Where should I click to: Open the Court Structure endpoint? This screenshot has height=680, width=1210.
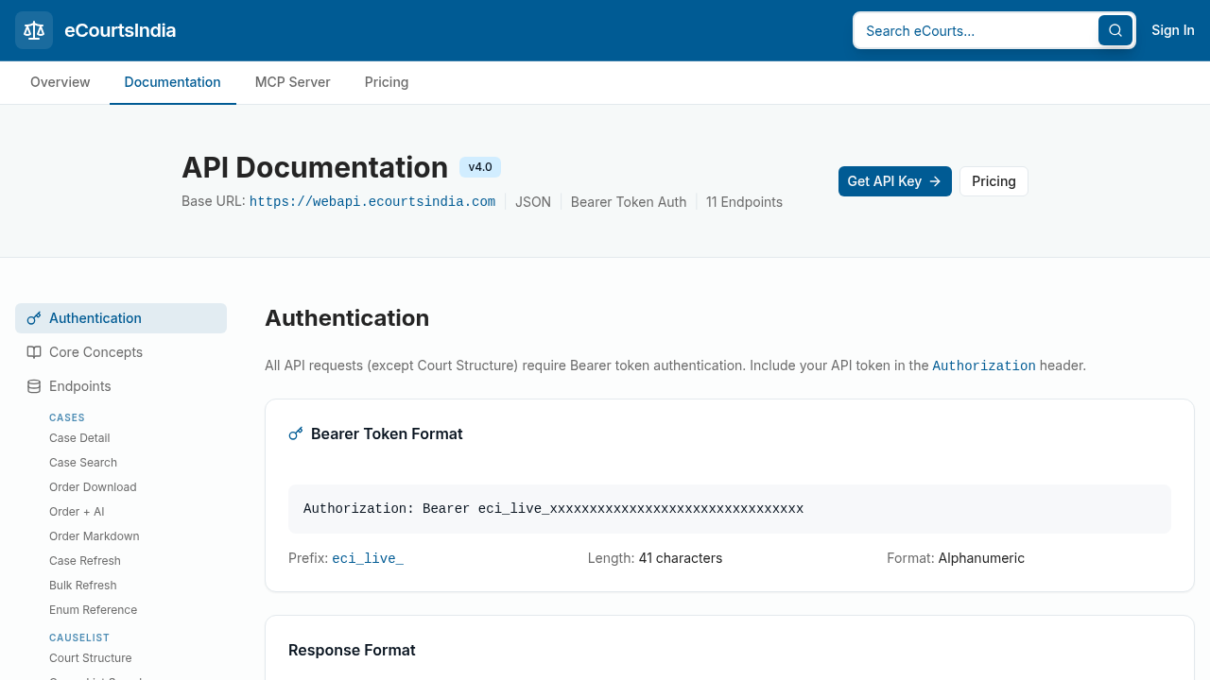pos(91,658)
